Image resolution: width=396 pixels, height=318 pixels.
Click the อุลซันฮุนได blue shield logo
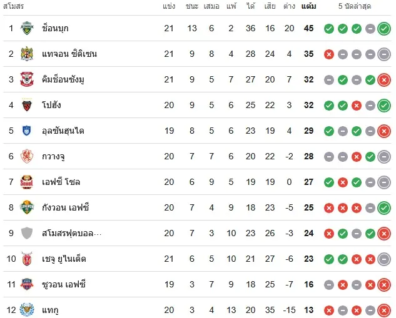27,131
